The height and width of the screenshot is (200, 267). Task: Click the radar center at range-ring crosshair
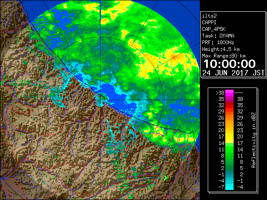[101, 100]
